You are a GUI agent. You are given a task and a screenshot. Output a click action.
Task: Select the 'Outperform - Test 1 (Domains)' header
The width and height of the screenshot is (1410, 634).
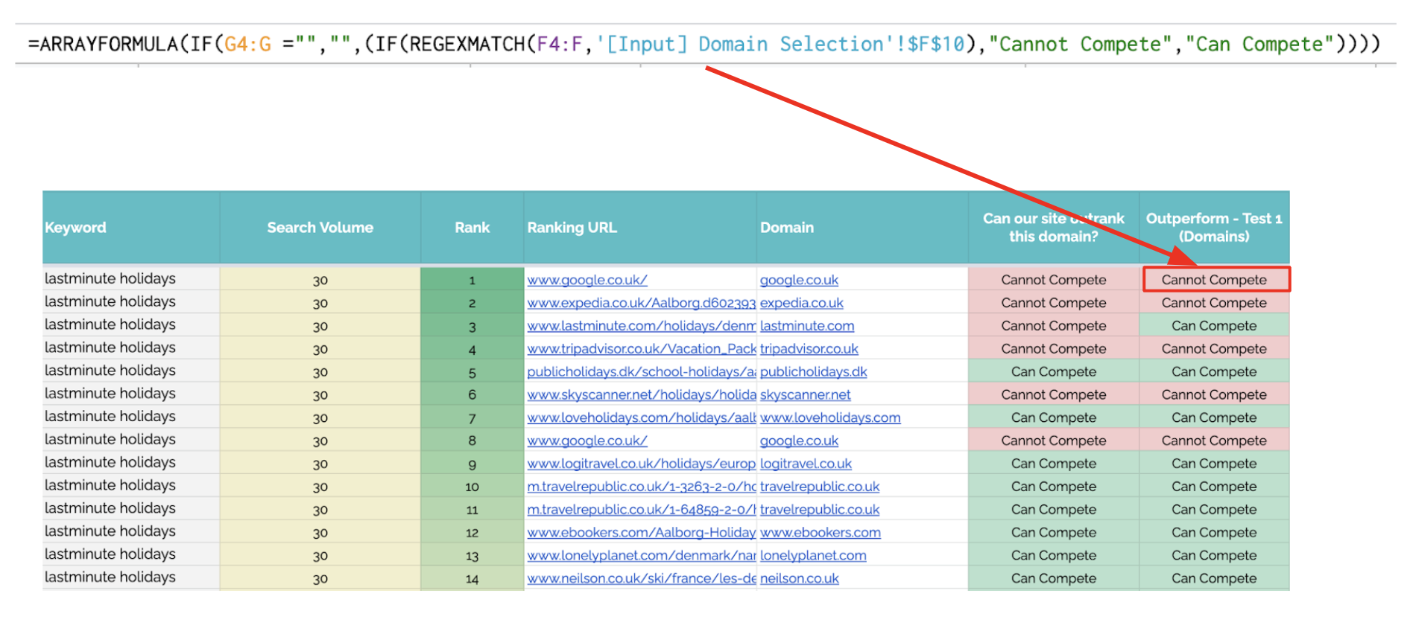coord(1213,228)
